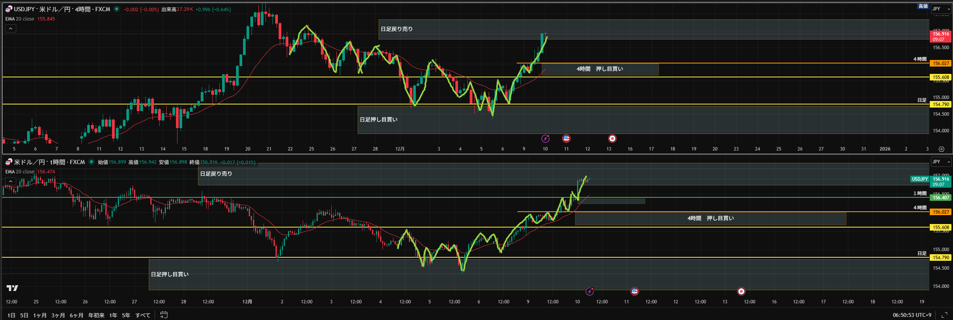Open JPY currency dropdown on upper chart
Screen dimensions: 953x320
(941, 9)
